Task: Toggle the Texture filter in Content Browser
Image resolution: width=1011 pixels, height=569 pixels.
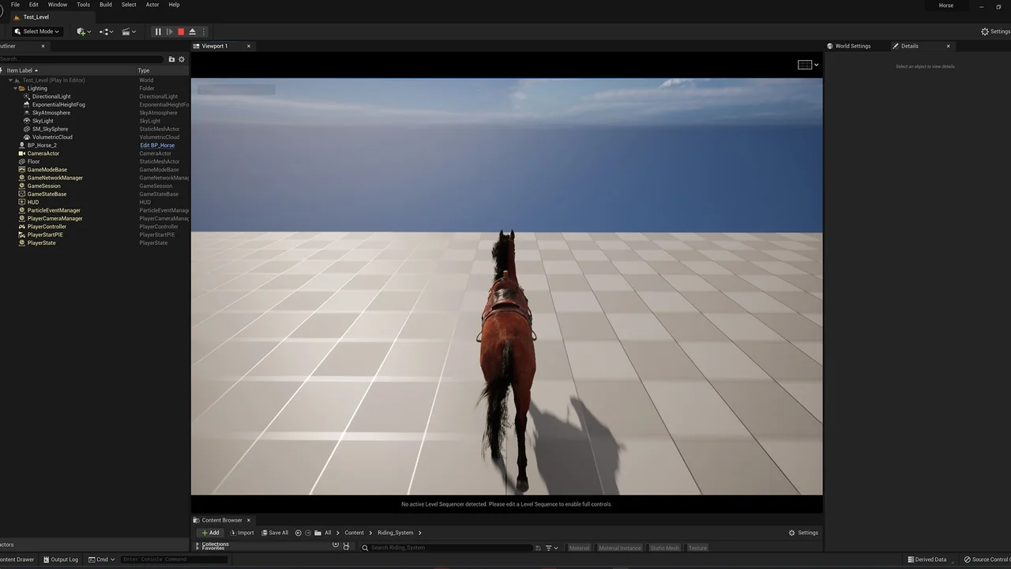Action: point(697,548)
